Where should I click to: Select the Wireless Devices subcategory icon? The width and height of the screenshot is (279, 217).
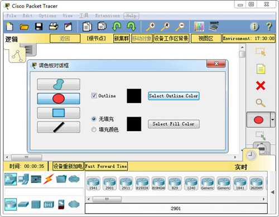pyautogui.click(x=49, y=205)
